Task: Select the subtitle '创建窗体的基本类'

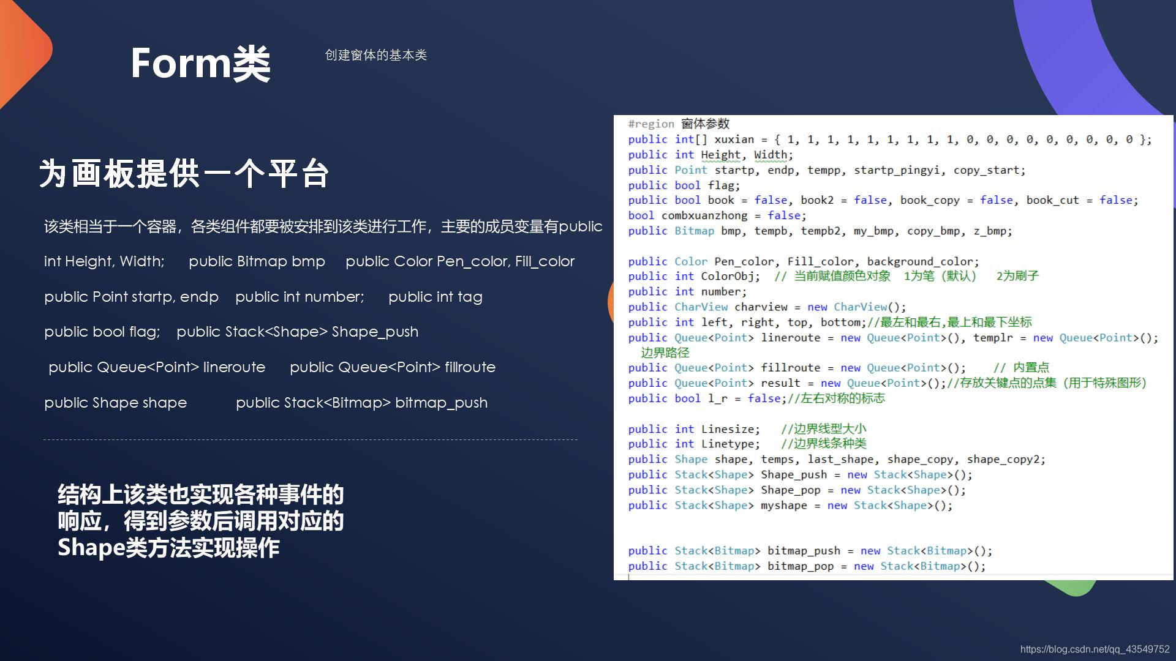Action: click(x=375, y=55)
